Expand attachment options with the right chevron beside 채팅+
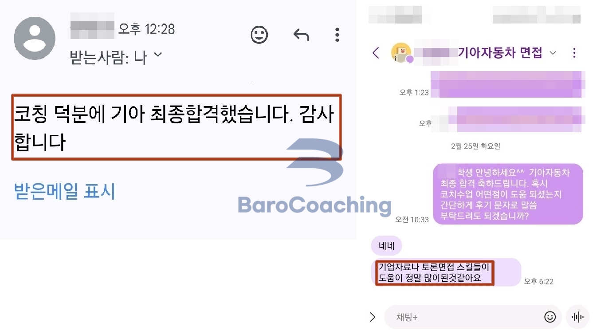The width and height of the screenshot is (593, 331). point(373,317)
